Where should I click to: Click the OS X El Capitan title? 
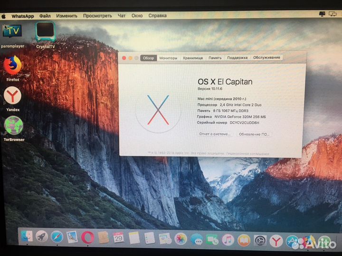(225, 82)
